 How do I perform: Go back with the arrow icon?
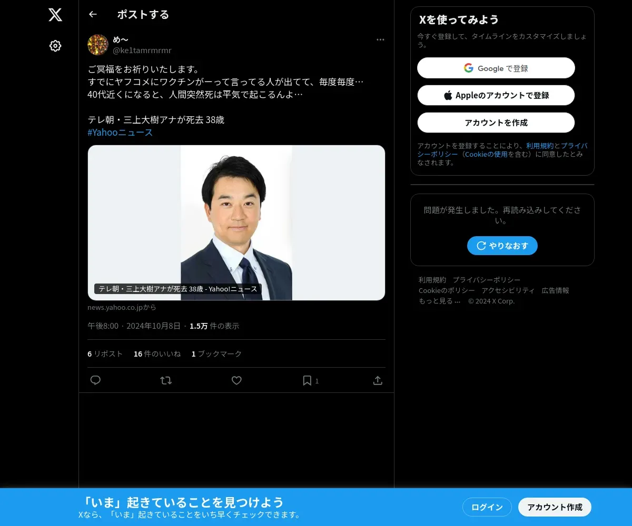point(93,14)
